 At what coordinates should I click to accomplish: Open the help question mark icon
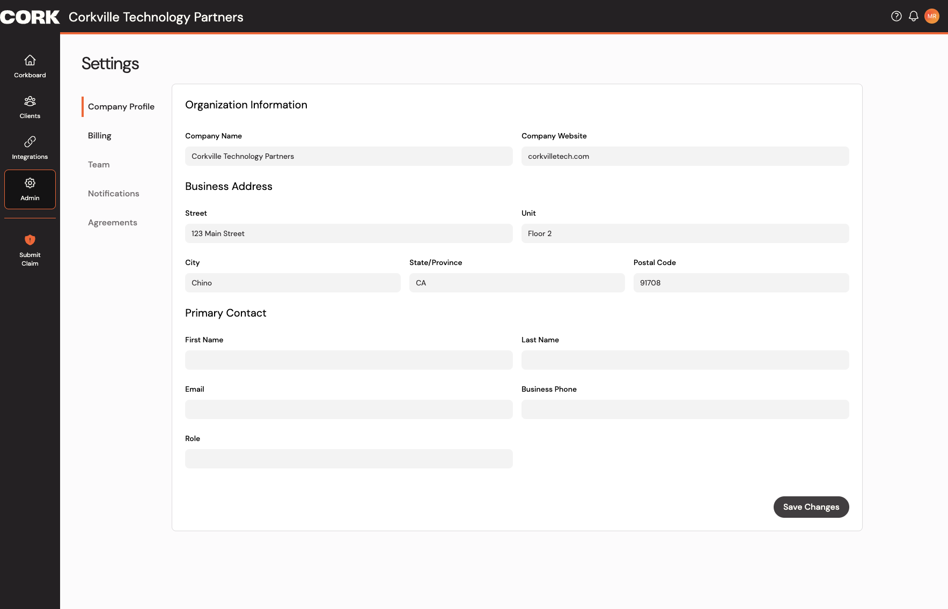click(x=896, y=16)
